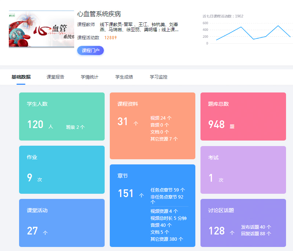The height and width of the screenshot is (251, 293).
Task: Click the 课程门户 button
Action: pyautogui.click(x=90, y=51)
